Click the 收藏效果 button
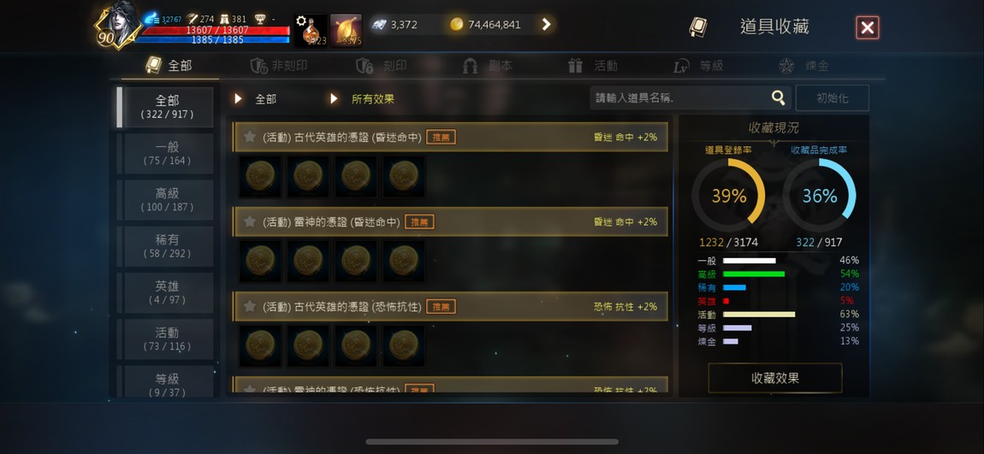984x454 pixels. tap(775, 378)
